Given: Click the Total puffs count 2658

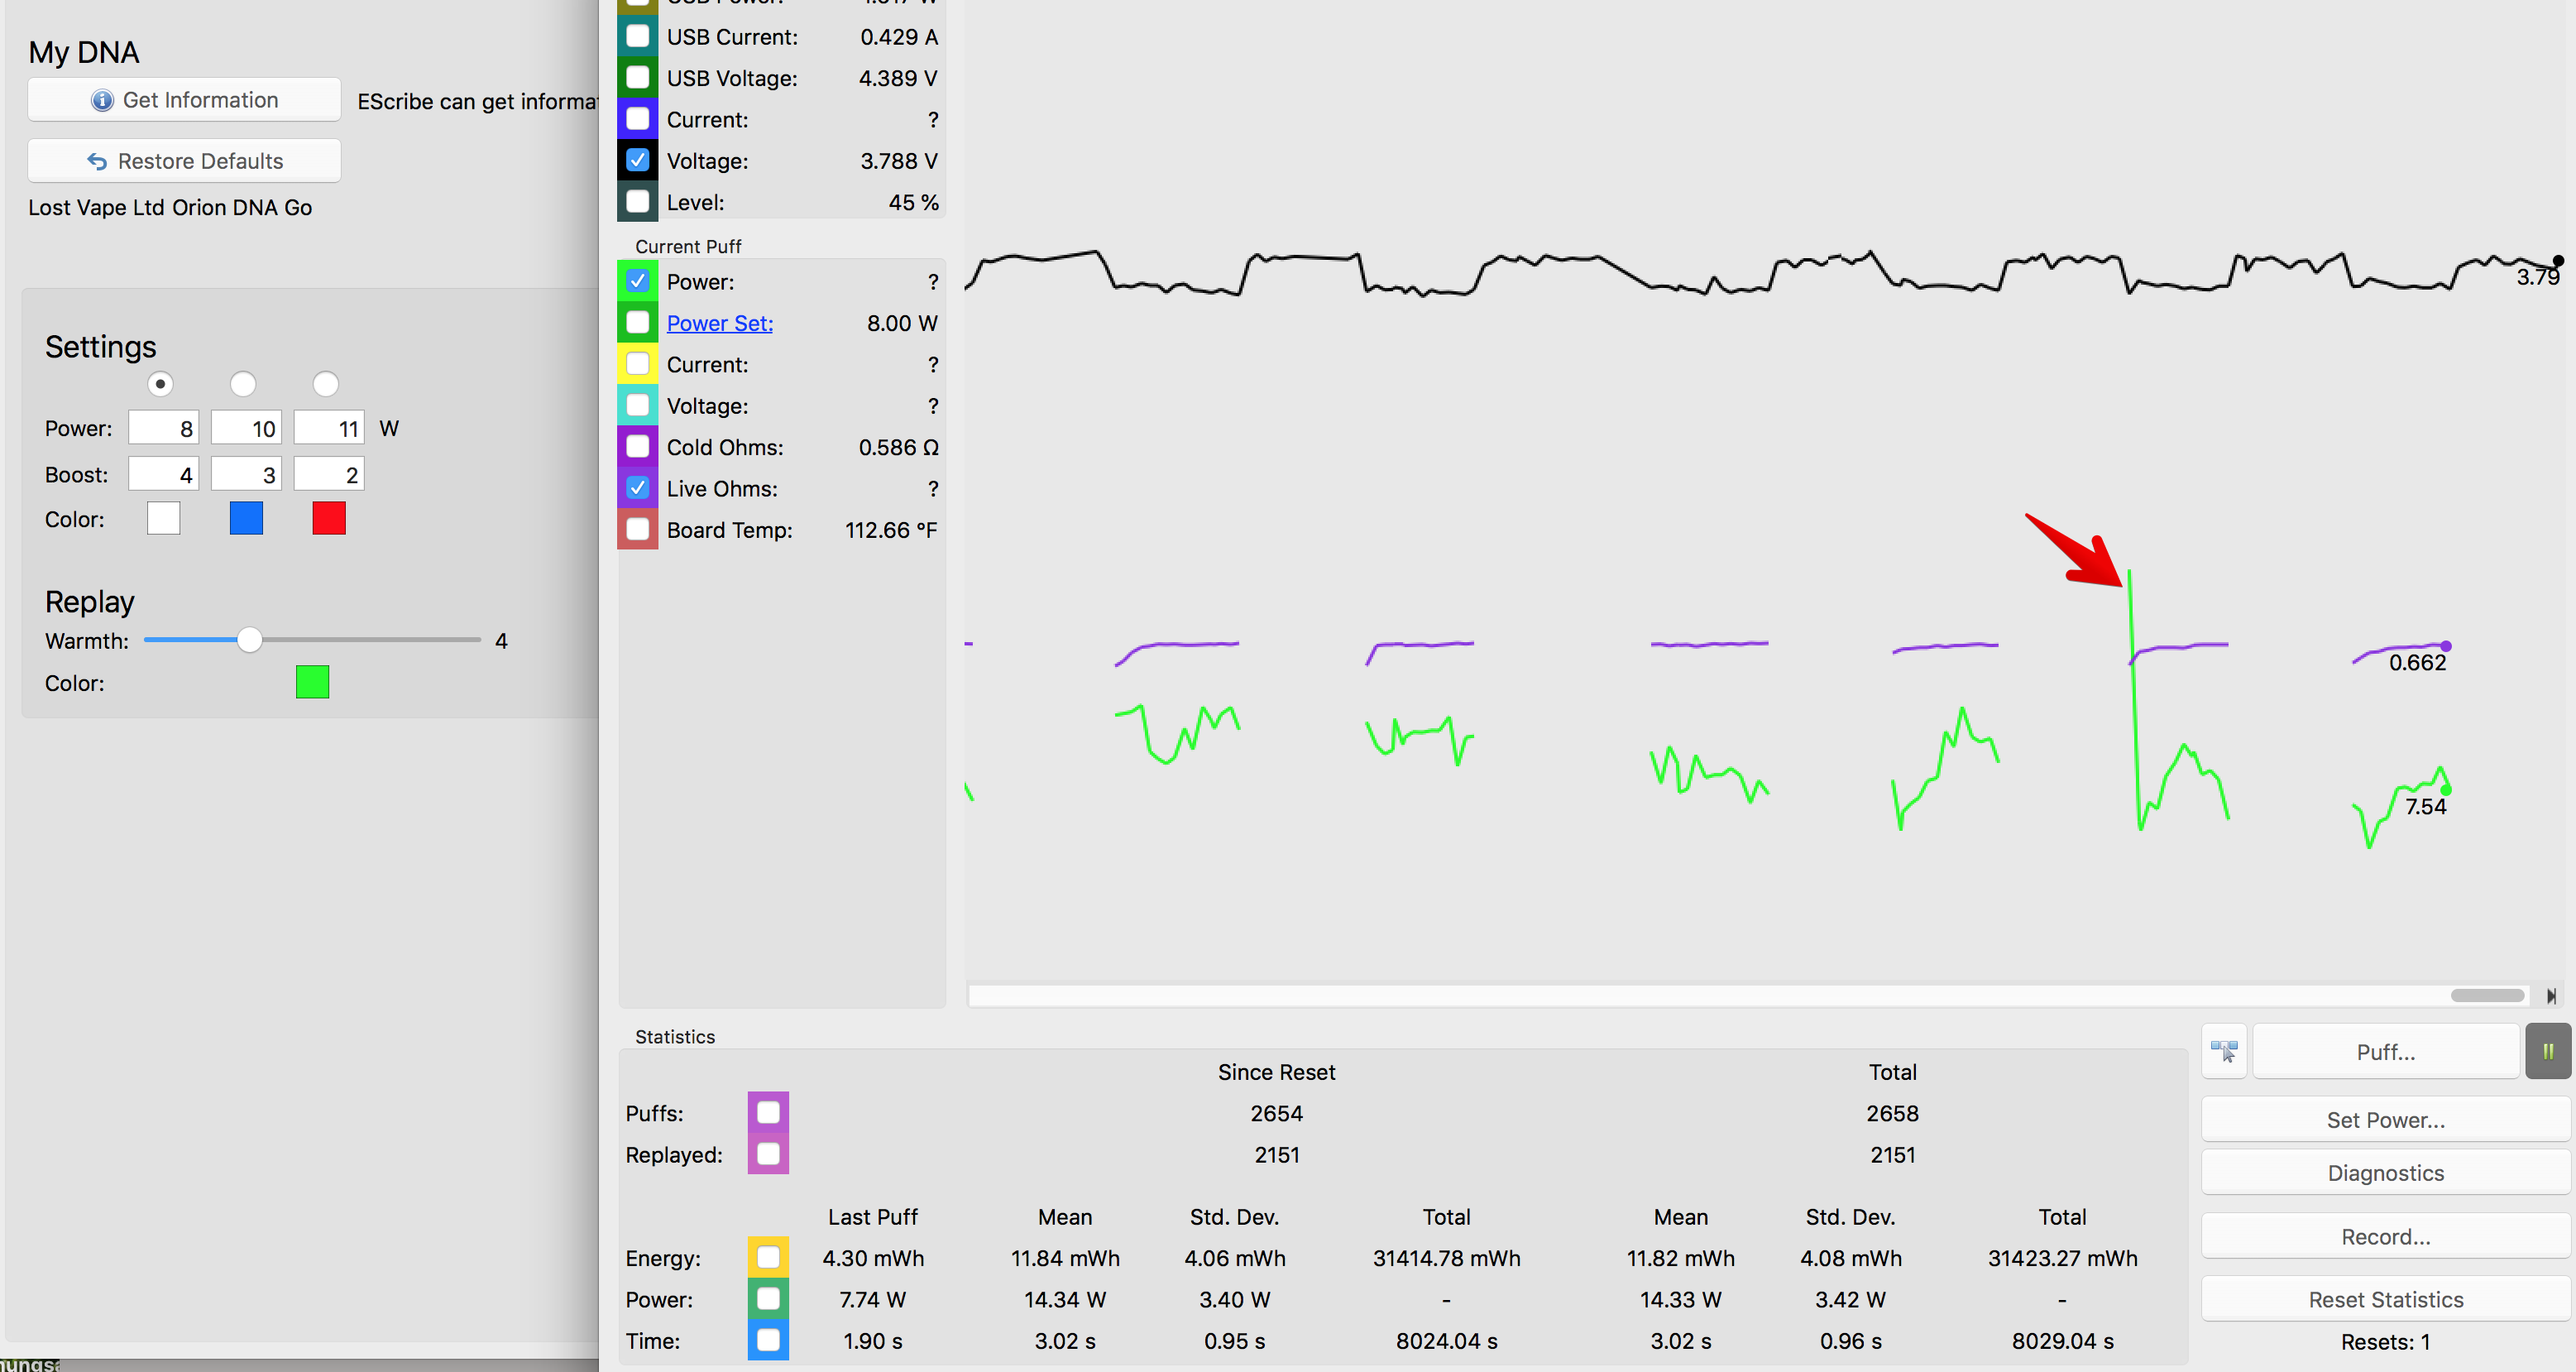Looking at the screenshot, I should tap(1892, 1113).
